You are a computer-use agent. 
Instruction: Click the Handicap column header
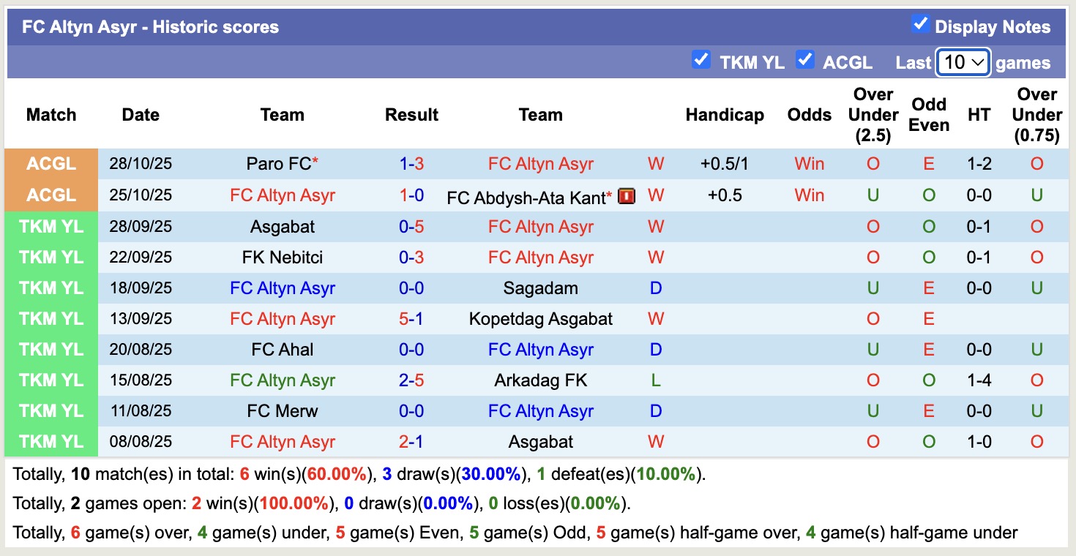[x=725, y=115]
